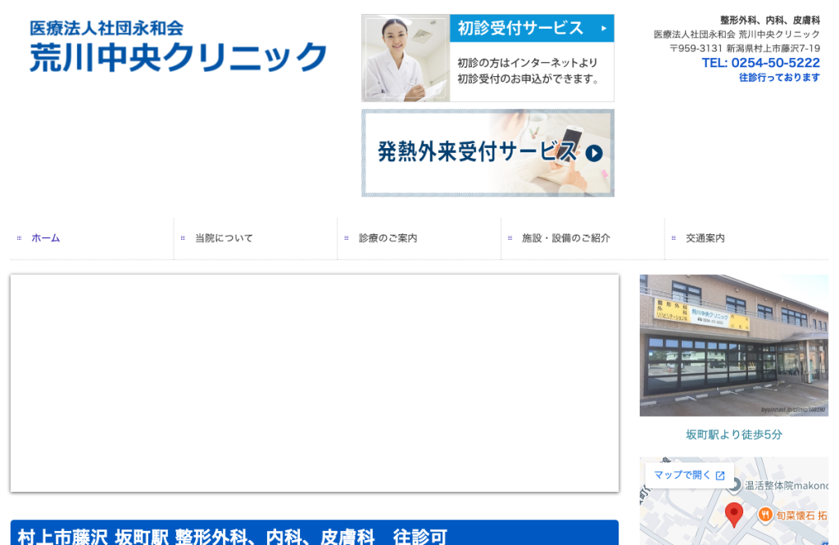The image size is (839, 545).
Task: Open the 交通案内 menu item
Action: 705,238
